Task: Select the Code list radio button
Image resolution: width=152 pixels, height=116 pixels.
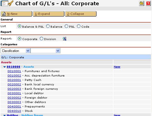Action: [78, 26]
